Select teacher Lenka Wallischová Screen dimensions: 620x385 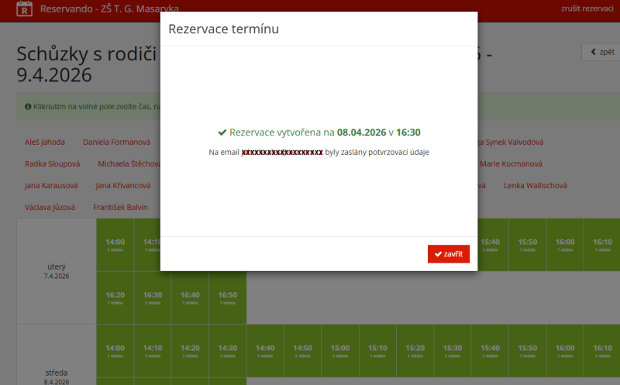[x=536, y=185]
